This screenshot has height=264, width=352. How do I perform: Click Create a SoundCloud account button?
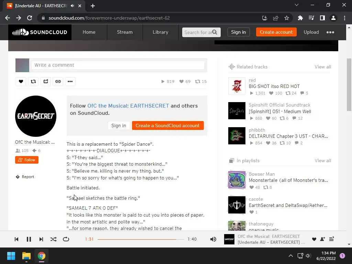click(168, 125)
